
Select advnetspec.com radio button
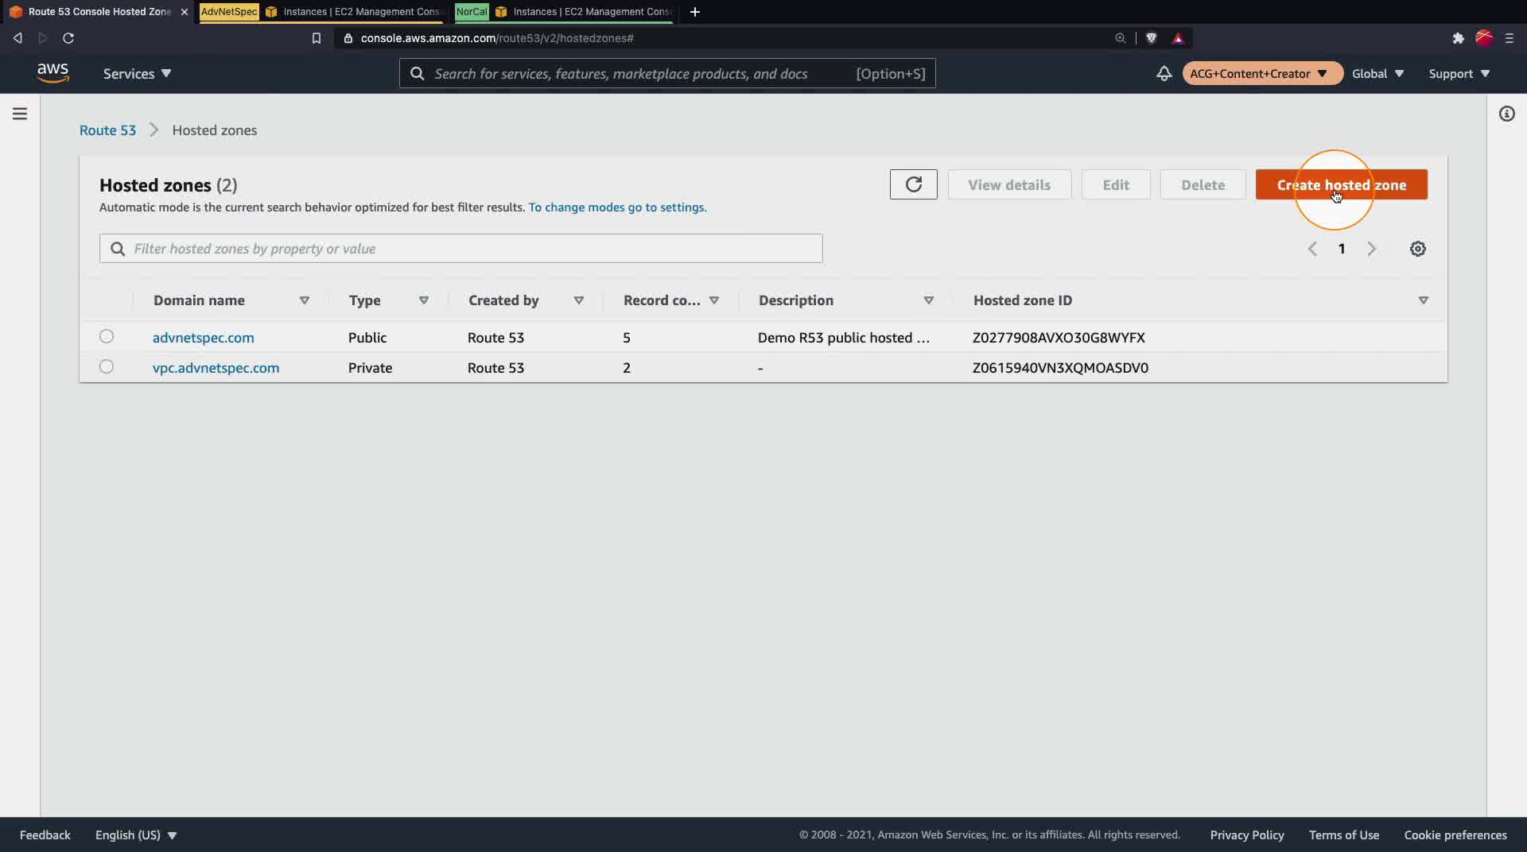tap(107, 336)
